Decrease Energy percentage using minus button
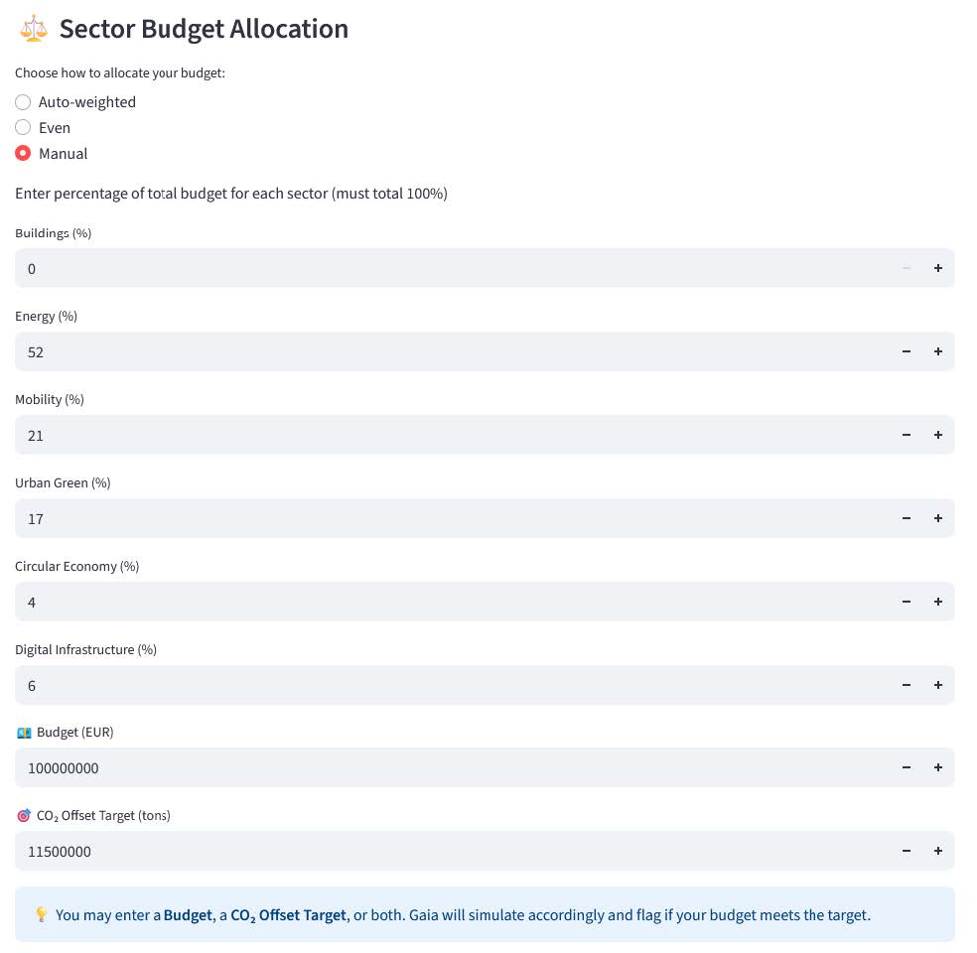The height and width of the screenshot is (953, 977). click(906, 351)
